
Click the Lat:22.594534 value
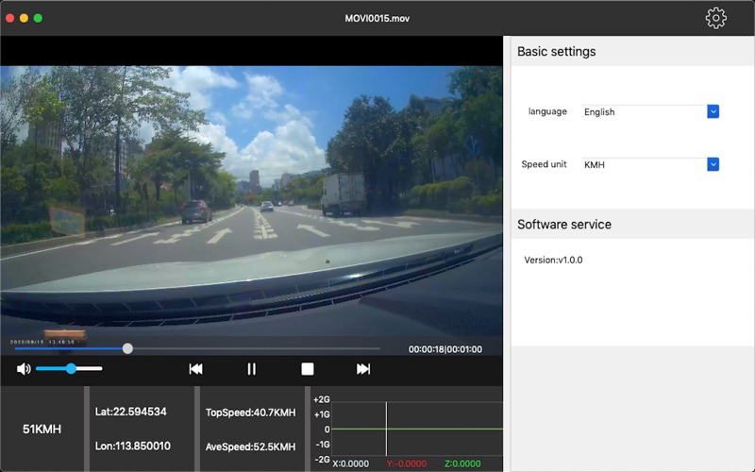(x=131, y=412)
